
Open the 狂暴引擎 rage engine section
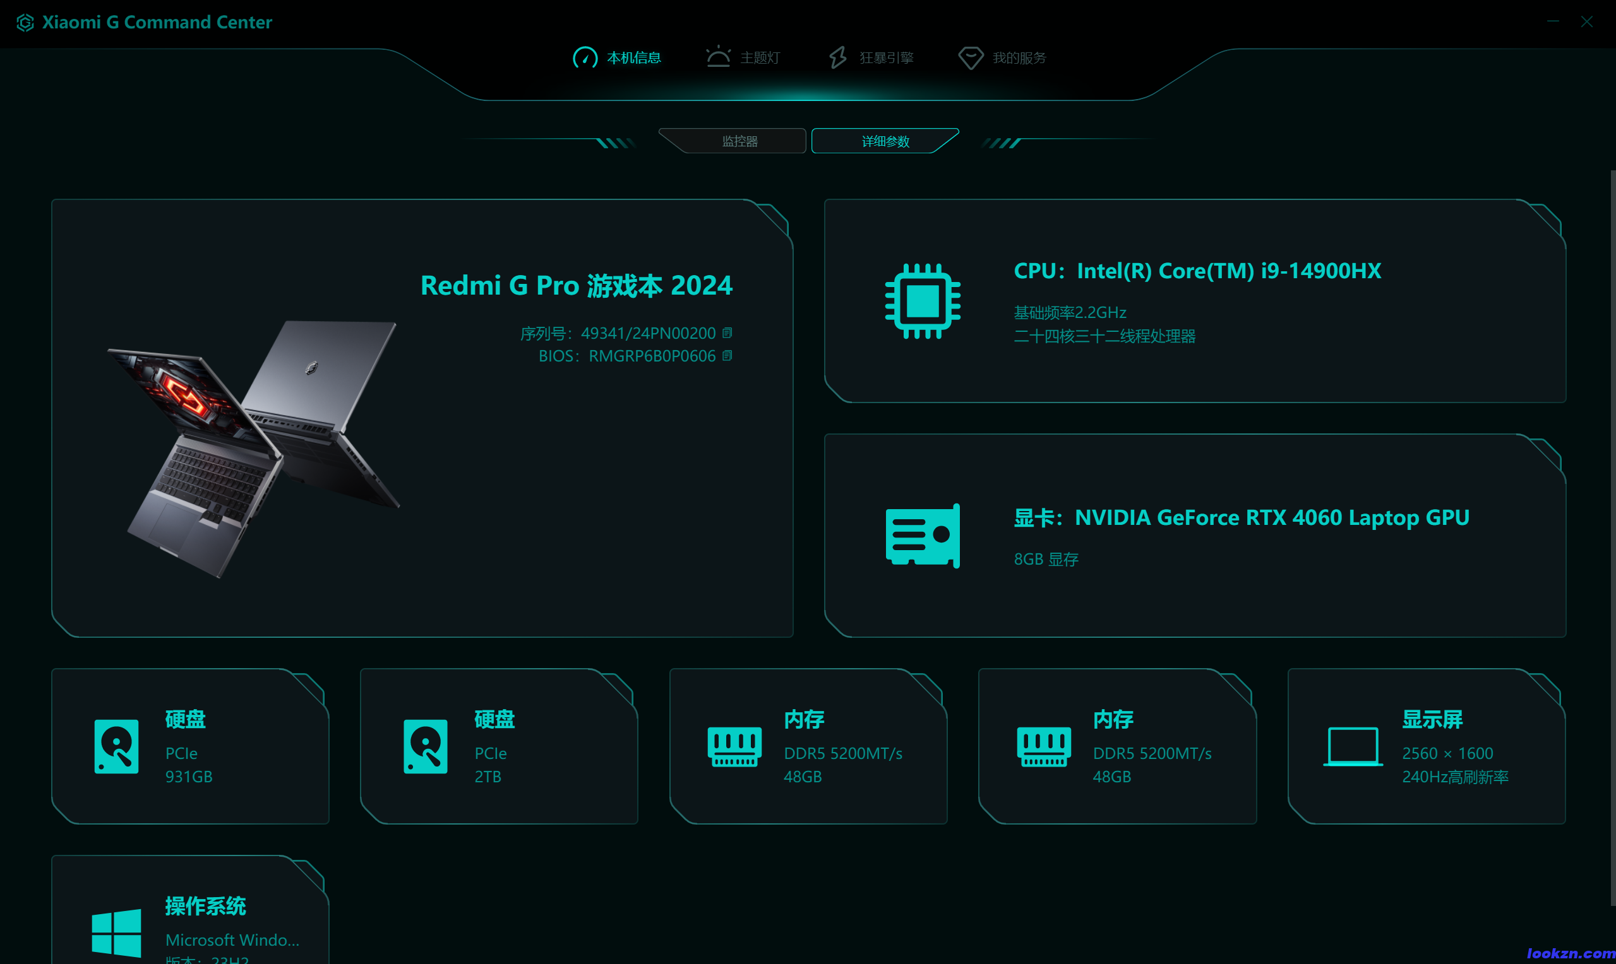[871, 58]
